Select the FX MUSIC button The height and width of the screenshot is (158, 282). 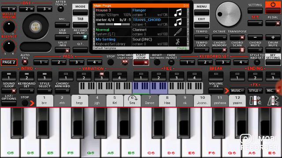point(237,91)
